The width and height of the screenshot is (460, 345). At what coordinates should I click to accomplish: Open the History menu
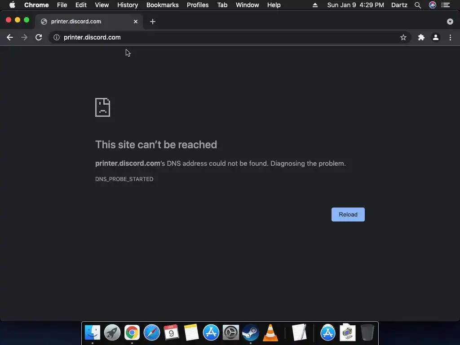(x=128, y=5)
